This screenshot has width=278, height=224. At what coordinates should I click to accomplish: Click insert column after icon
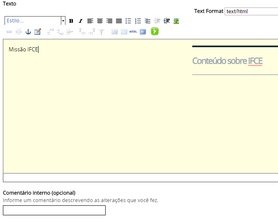tap(92, 32)
